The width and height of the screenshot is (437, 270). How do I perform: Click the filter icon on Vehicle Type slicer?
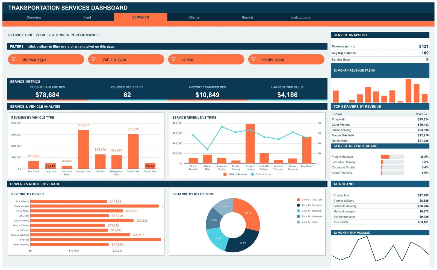pos(94,59)
